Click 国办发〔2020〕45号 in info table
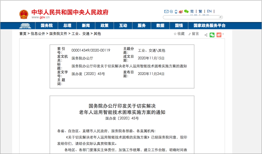 coord(88,74)
